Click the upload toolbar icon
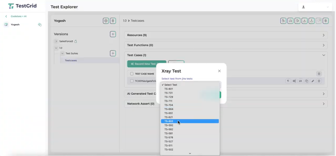Viewport: 336px width, 156px height. [311, 21]
